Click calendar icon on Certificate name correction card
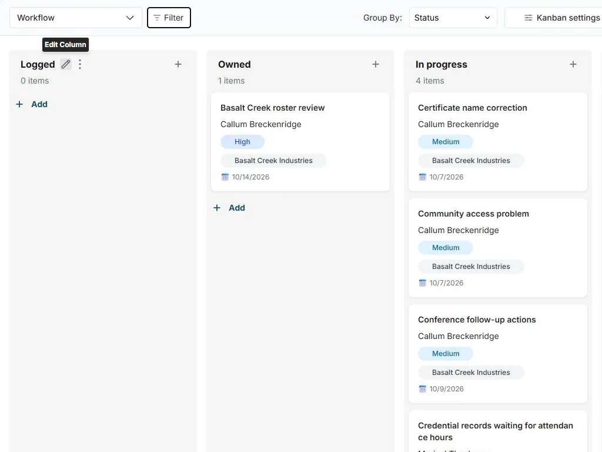The image size is (602, 452). [x=422, y=177]
